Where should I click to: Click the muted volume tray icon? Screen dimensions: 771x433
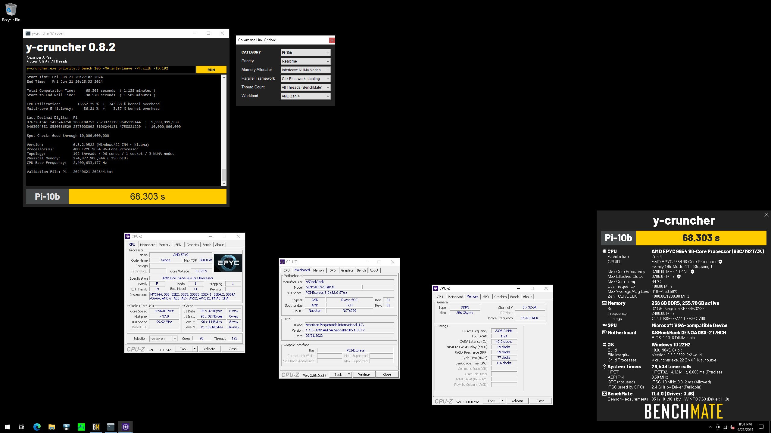click(732, 427)
